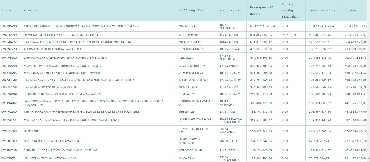Image resolution: width=370 pixels, height=162 pixels.
Task: Select ΑΓΙΟΜΑΥΡΙΤΗΣ-ΦΩΤΟΓΡΑΦΙΚΑ ΕΙΔΗ Α.Ε.Β.Ε.
Action: [53, 49]
